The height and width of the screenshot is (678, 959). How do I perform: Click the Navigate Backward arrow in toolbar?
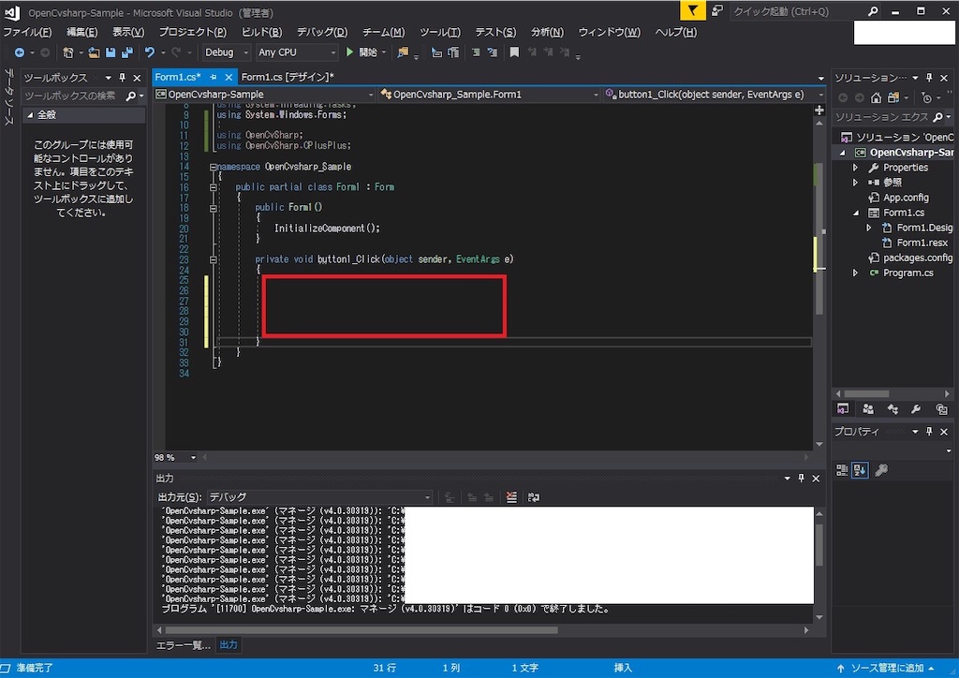(x=20, y=52)
